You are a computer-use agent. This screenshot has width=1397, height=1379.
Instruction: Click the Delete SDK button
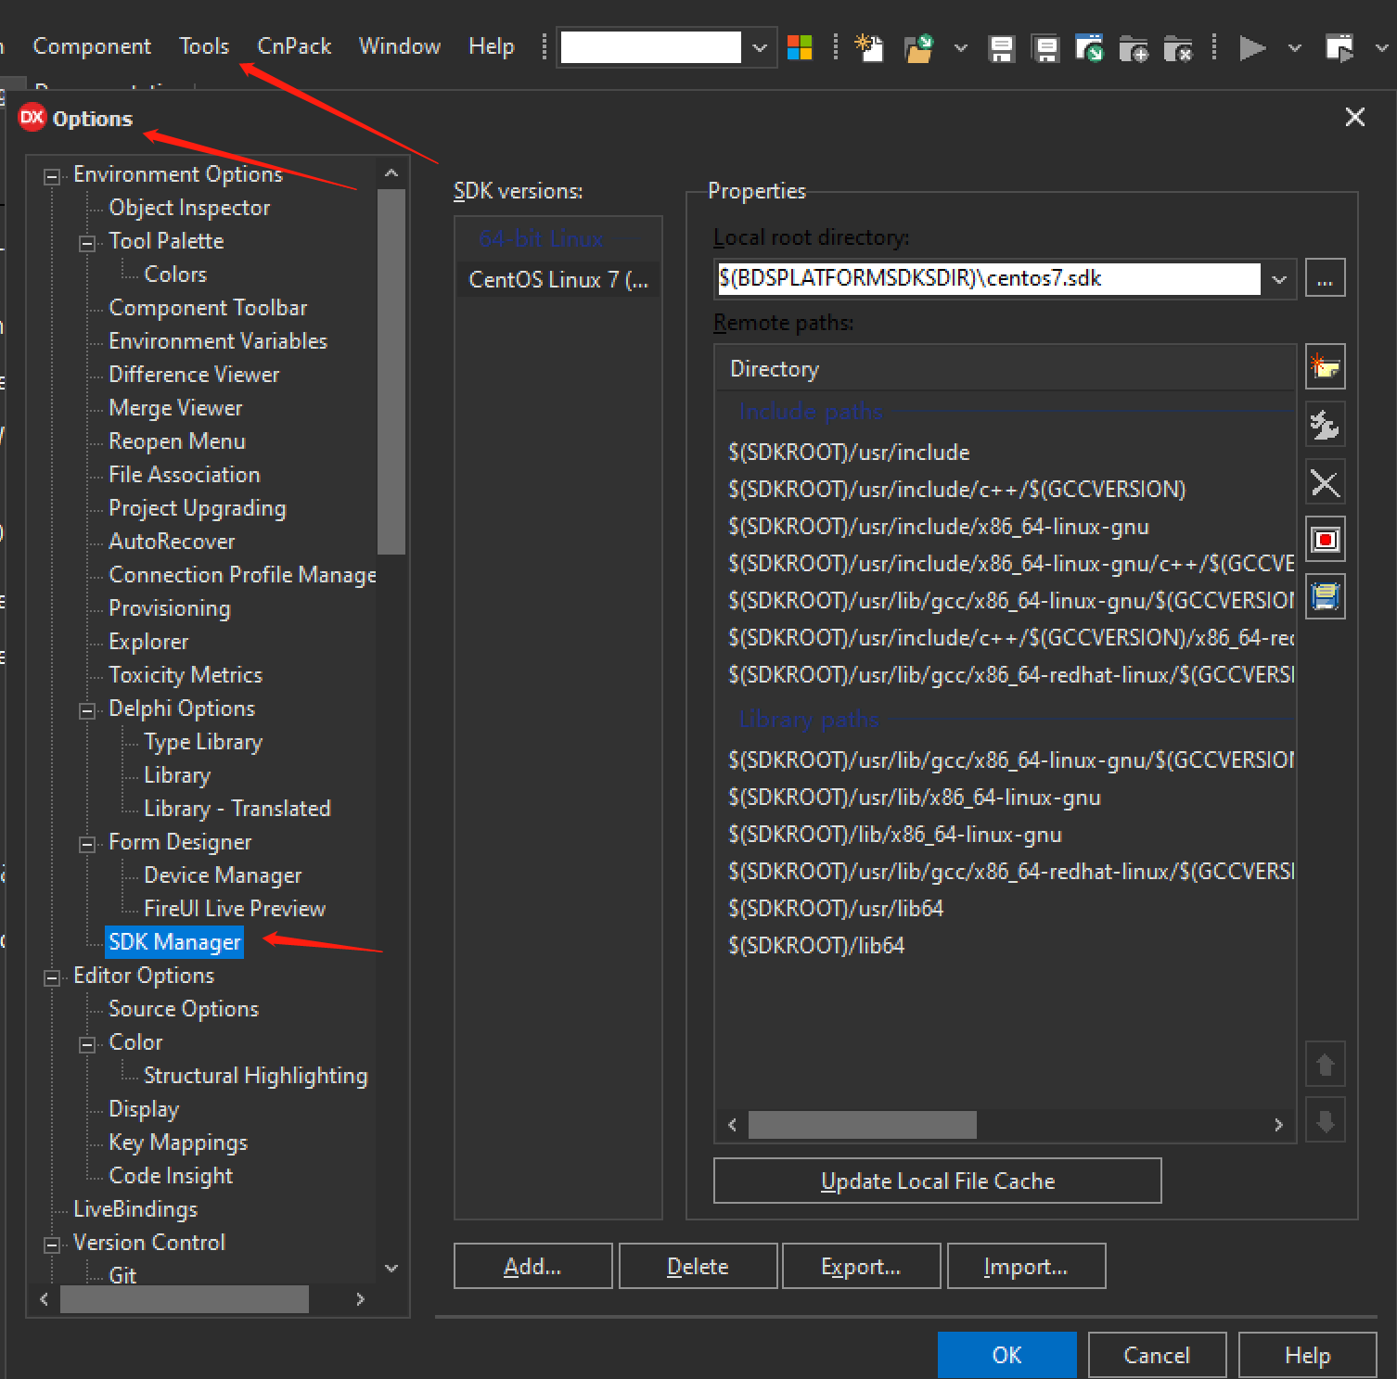[x=698, y=1266]
